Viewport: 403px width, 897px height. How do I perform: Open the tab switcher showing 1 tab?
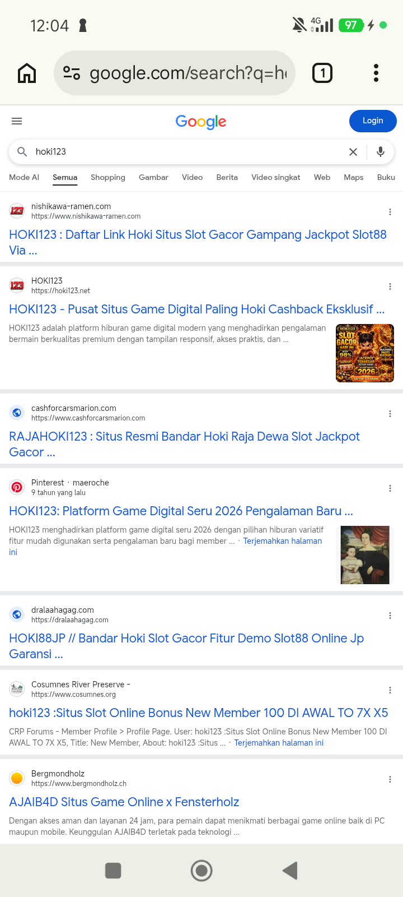tap(322, 73)
